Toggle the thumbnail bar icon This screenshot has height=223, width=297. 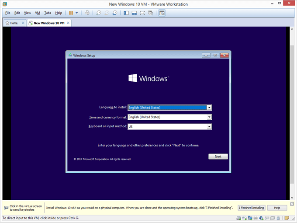(134, 13)
